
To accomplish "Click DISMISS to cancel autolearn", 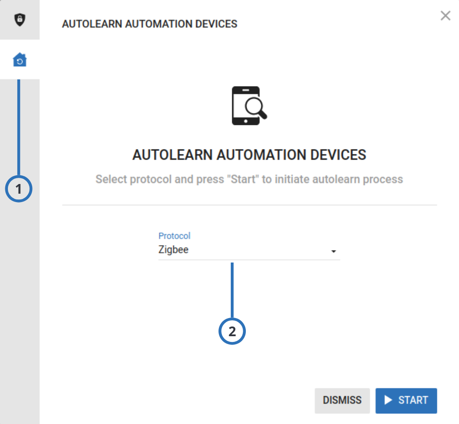I will (342, 400).
